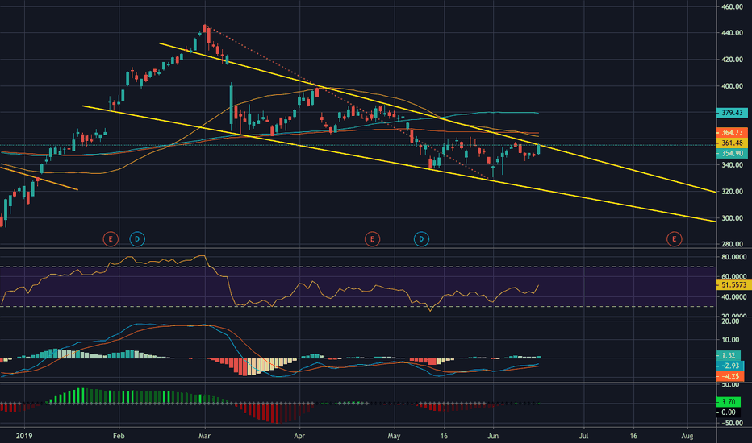The width and height of the screenshot is (752, 443).
Task: Click the 10.00 MACD axis label
Action: pos(730,340)
